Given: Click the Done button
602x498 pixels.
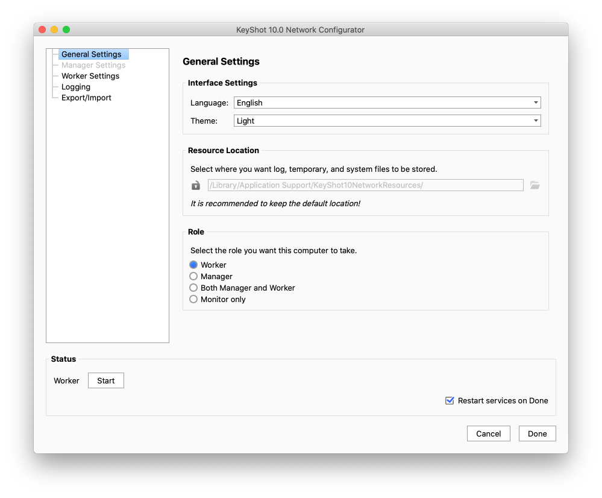Looking at the screenshot, I should (x=537, y=433).
